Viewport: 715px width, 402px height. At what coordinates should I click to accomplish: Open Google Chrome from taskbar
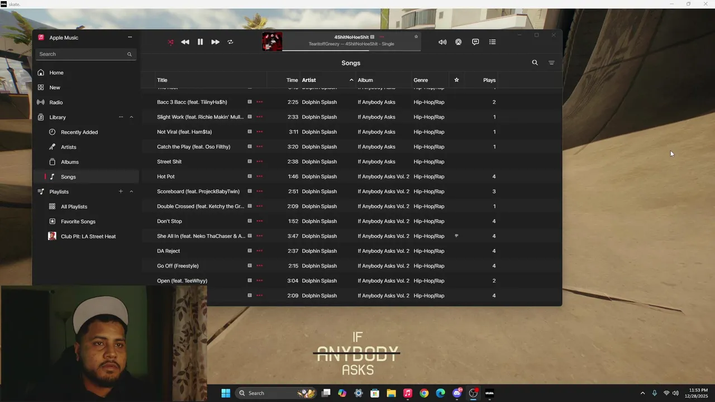pyautogui.click(x=424, y=393)
